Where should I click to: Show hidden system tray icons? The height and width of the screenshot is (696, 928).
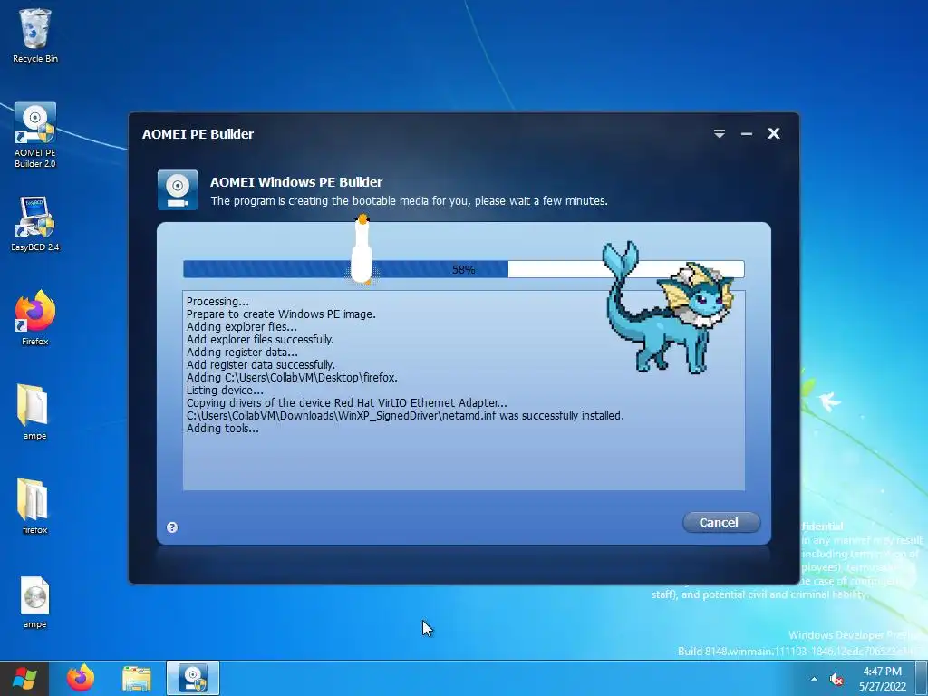[x=815, y=679]
